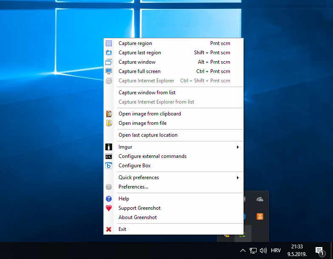Select Capture window from list
The image size is (333, 259).
click(173, 93)
